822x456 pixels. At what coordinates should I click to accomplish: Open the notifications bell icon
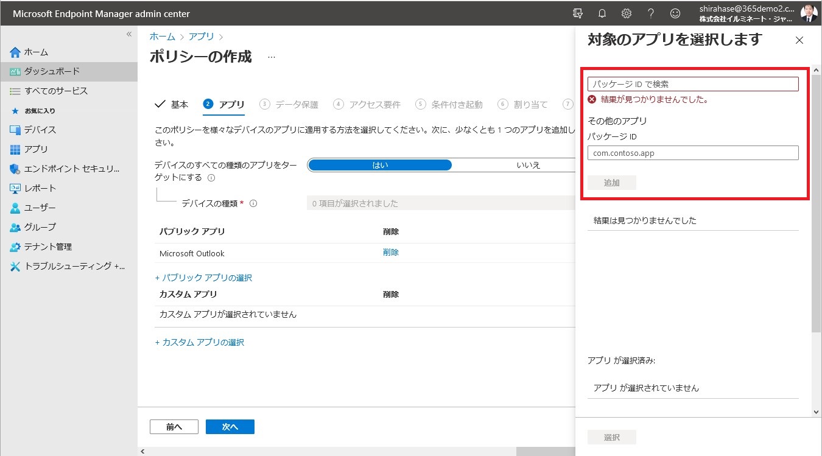(602, 13)
